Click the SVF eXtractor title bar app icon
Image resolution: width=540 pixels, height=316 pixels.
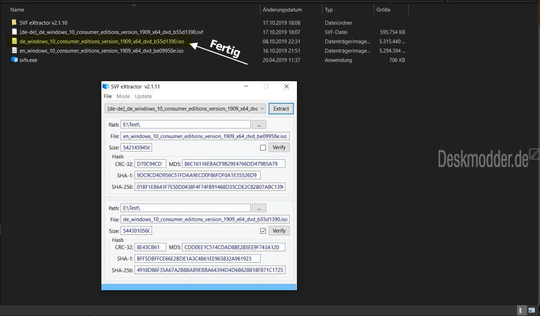click(106, 86)
